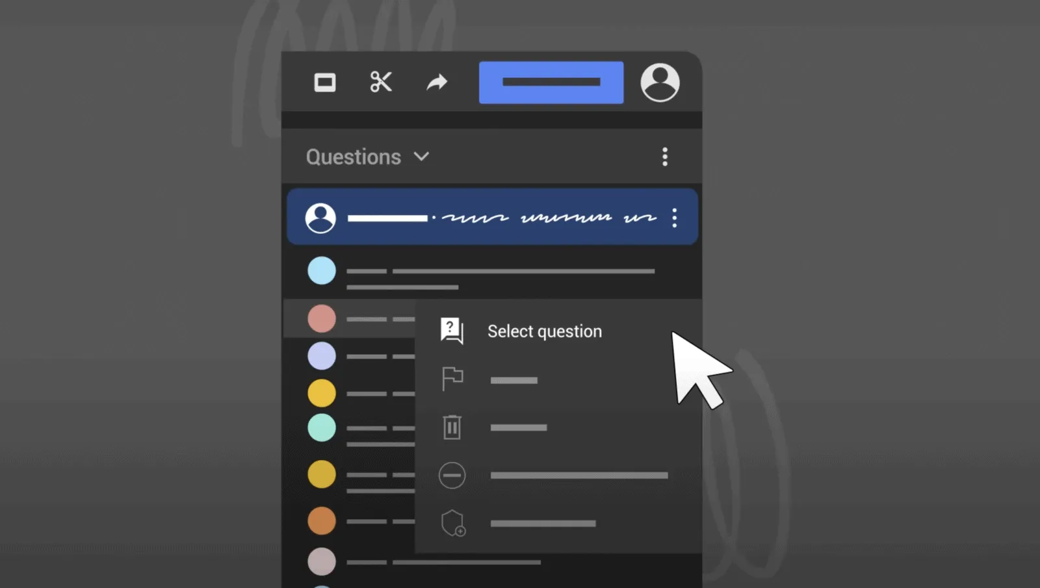Open the account profile icon in the top bar
The height and width of the screenshot is (588, 1040).
[x=660, y=83]
